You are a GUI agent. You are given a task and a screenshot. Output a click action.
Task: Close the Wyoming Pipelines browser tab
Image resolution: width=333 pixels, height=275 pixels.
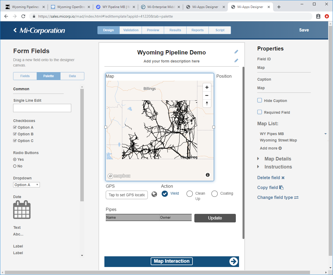click(44, 7)
